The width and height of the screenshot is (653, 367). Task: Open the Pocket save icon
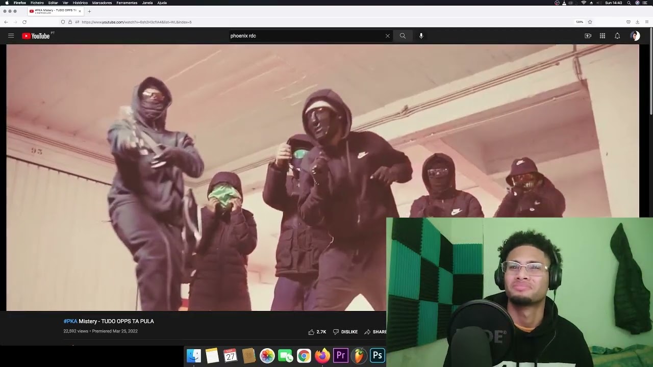click(x=628, y=22)
